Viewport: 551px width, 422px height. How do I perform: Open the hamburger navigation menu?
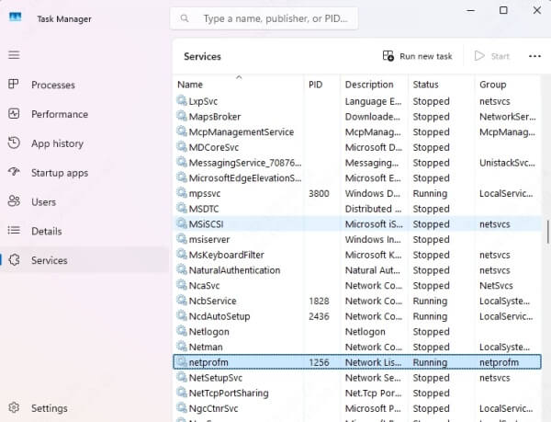coord(14,55)
